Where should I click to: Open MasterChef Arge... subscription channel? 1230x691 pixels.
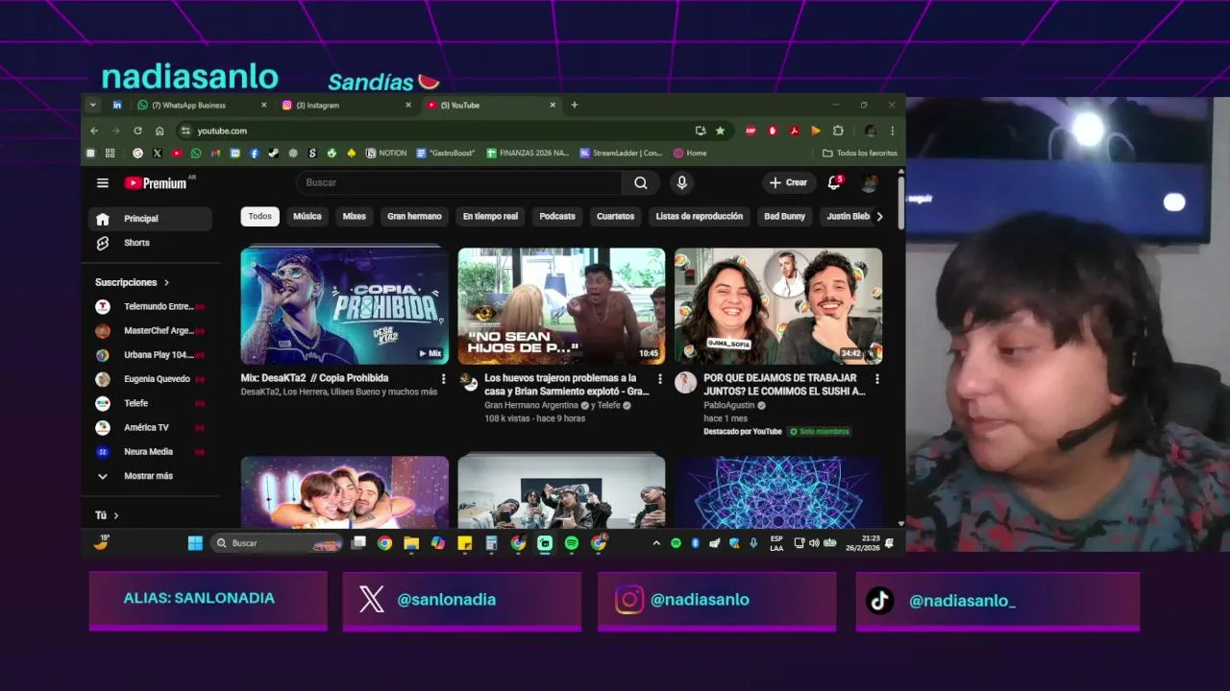coord(150,330)
